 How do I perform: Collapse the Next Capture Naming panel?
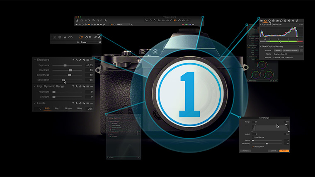(261, 46)
